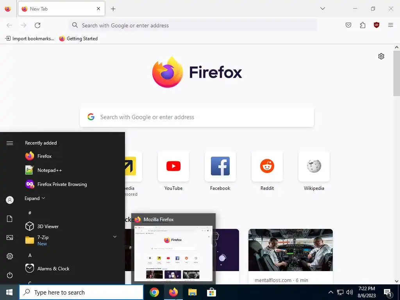This screenshot has width=400, height=300.
Task: Click the Windows Start button
Action: point(9,292)
